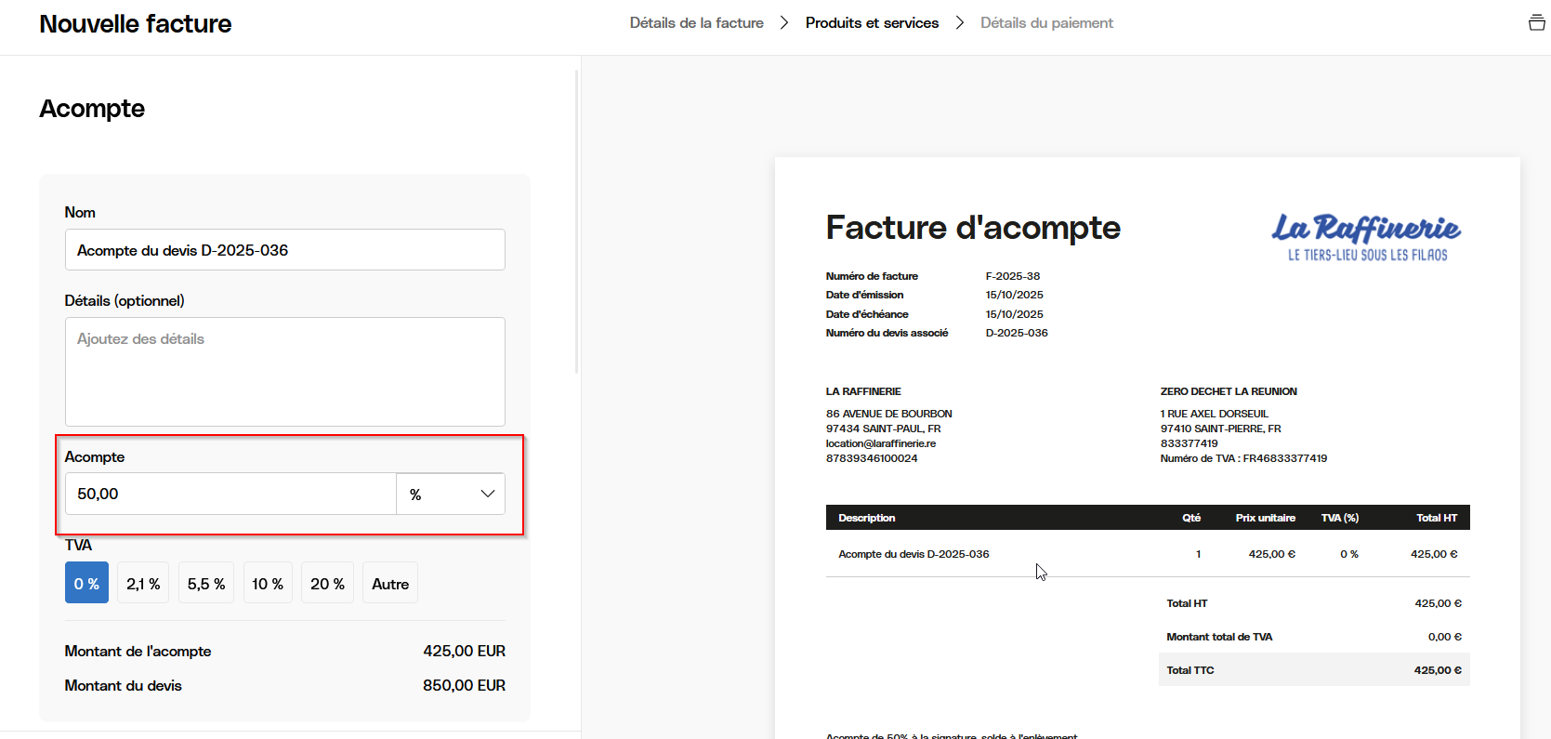Screen dimensions: 1551x739
Task: Pick the 10 % TVA rate
Action: 268,583
